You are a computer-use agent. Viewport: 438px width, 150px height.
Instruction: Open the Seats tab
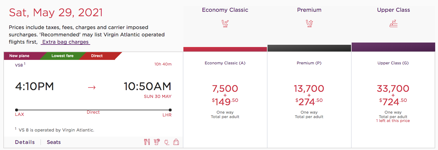tap(54, 142)
